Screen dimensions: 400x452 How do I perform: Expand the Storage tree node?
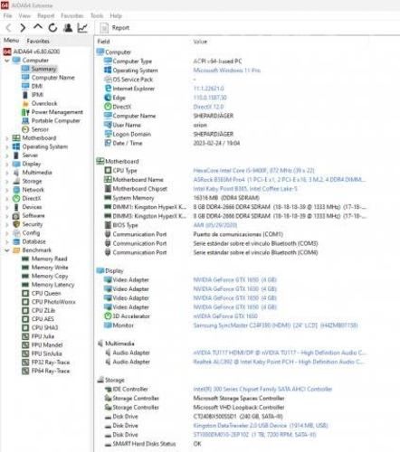click(x=7, y=182)
